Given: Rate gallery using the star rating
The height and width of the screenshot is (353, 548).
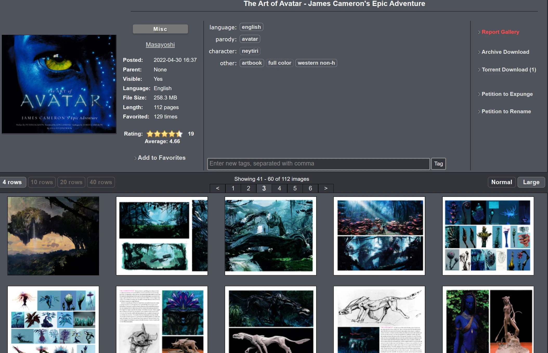Looking at the screenshot, I should pyautogui.click(x=165, y=134).
